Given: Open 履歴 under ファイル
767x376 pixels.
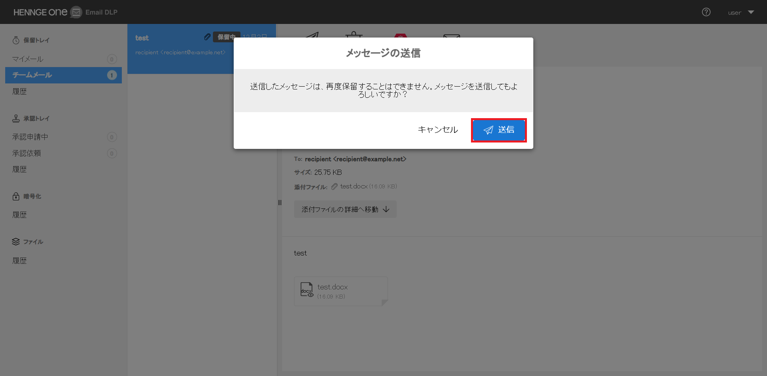Looking at the screenshot, I should pyautogui.click(x=20, y=261).
